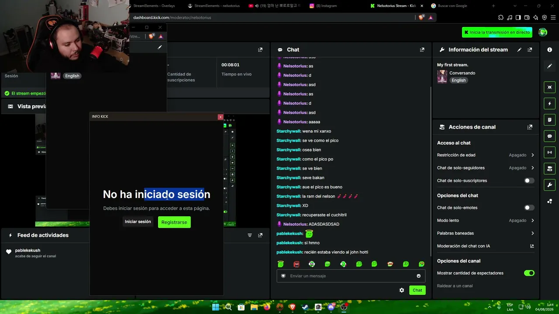Edit stream info with pencil icon beside Información del stream
The image size is (559, 314).
(x=519, y=50)
